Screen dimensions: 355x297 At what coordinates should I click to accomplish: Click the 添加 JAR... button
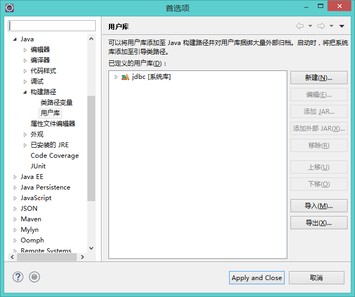pyautogui.click(x=319, y=112)
